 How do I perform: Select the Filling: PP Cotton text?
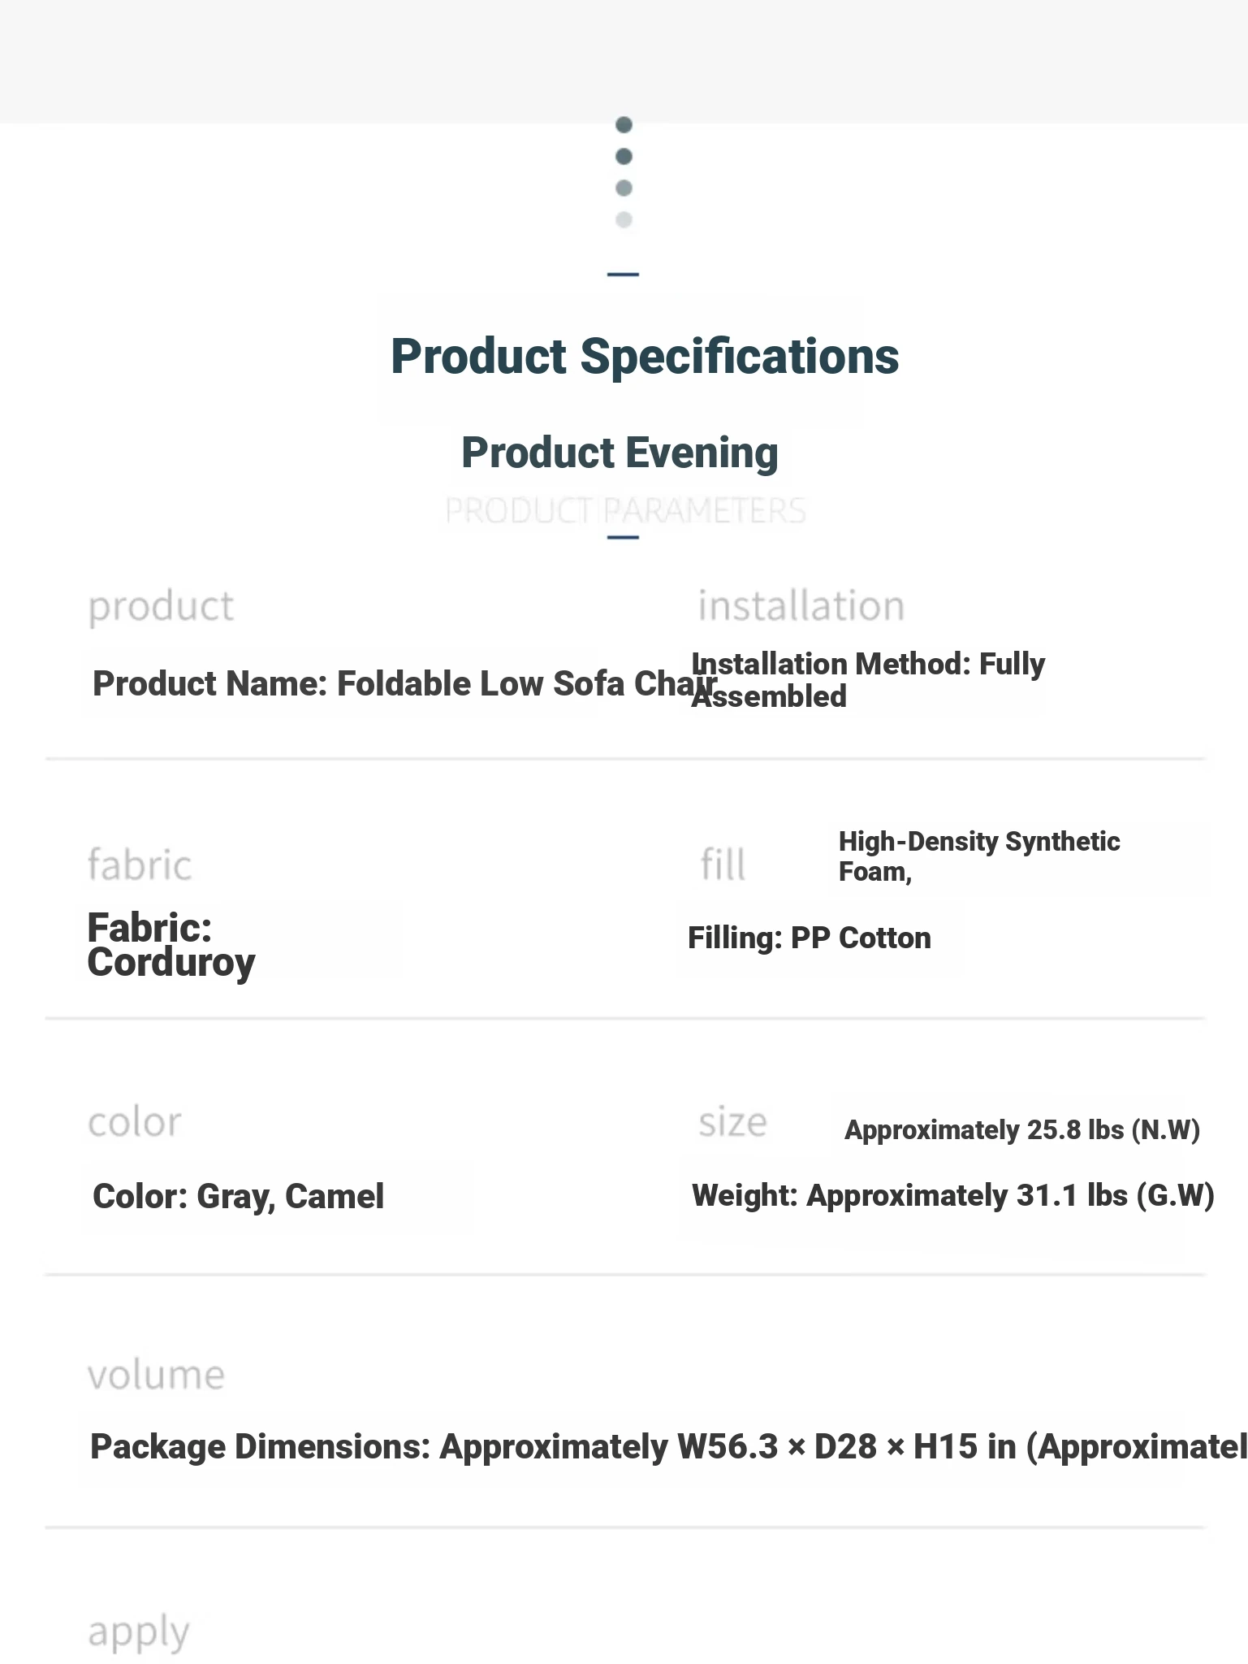[x=809, y=938]
